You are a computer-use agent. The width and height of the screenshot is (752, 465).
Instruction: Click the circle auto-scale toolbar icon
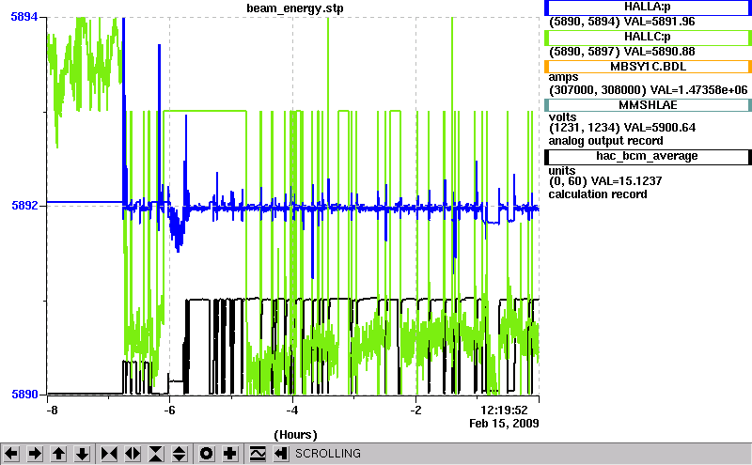click(207, 454)
